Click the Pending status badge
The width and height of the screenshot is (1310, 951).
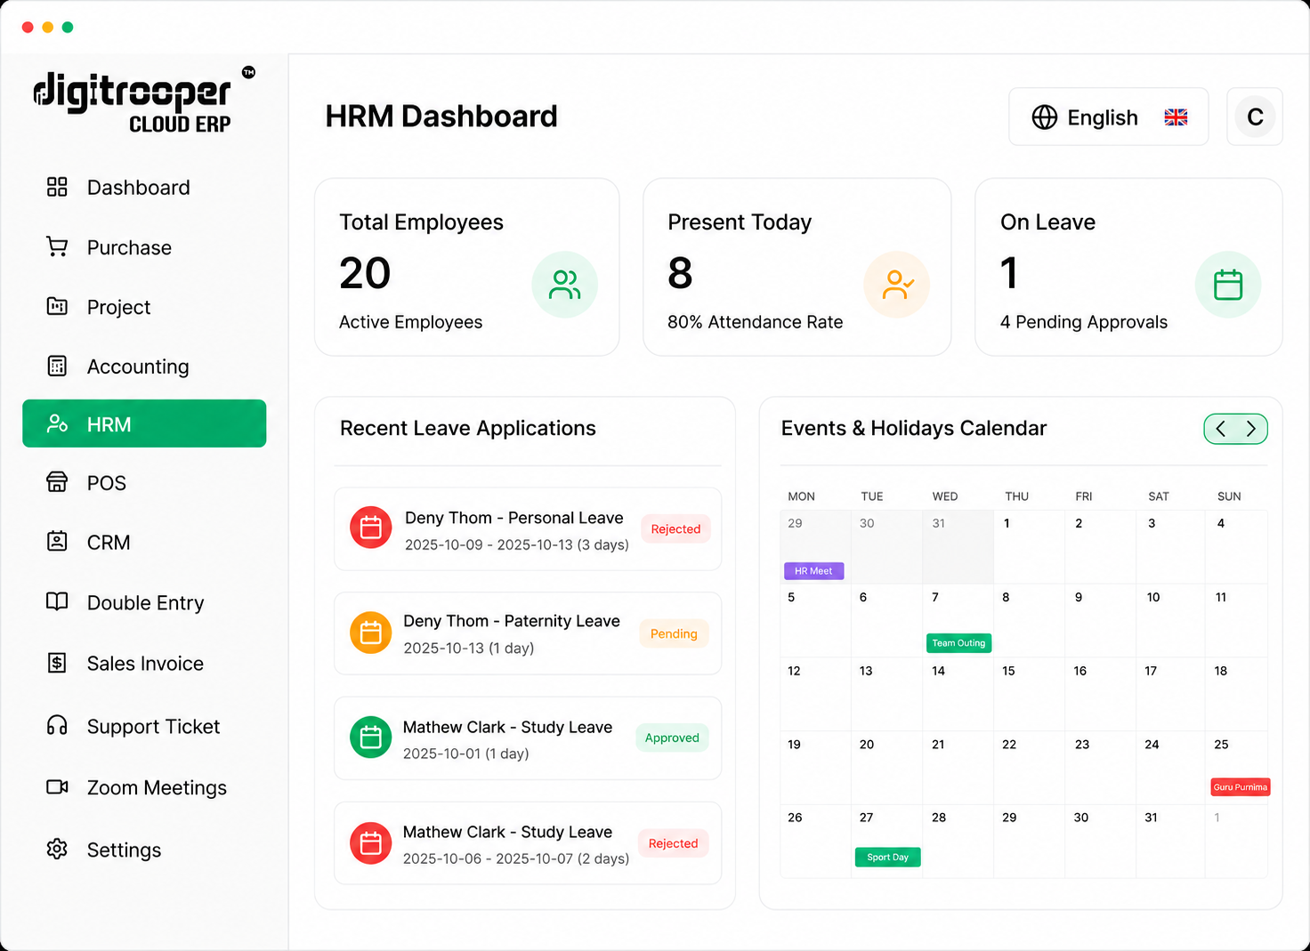(x=674, y=633)
